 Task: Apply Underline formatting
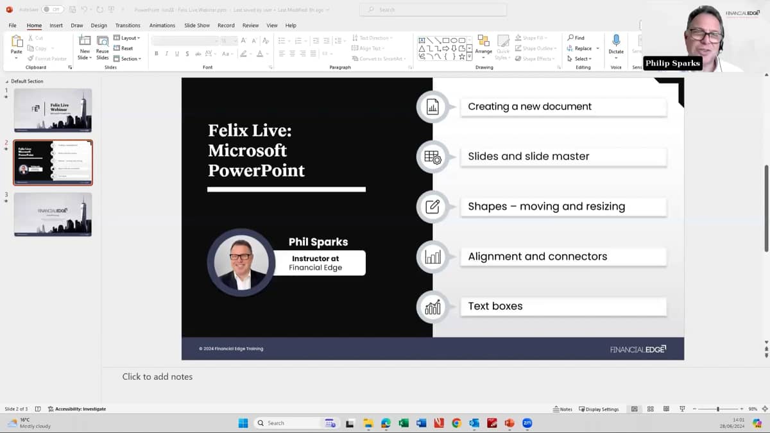pos(177,54)
